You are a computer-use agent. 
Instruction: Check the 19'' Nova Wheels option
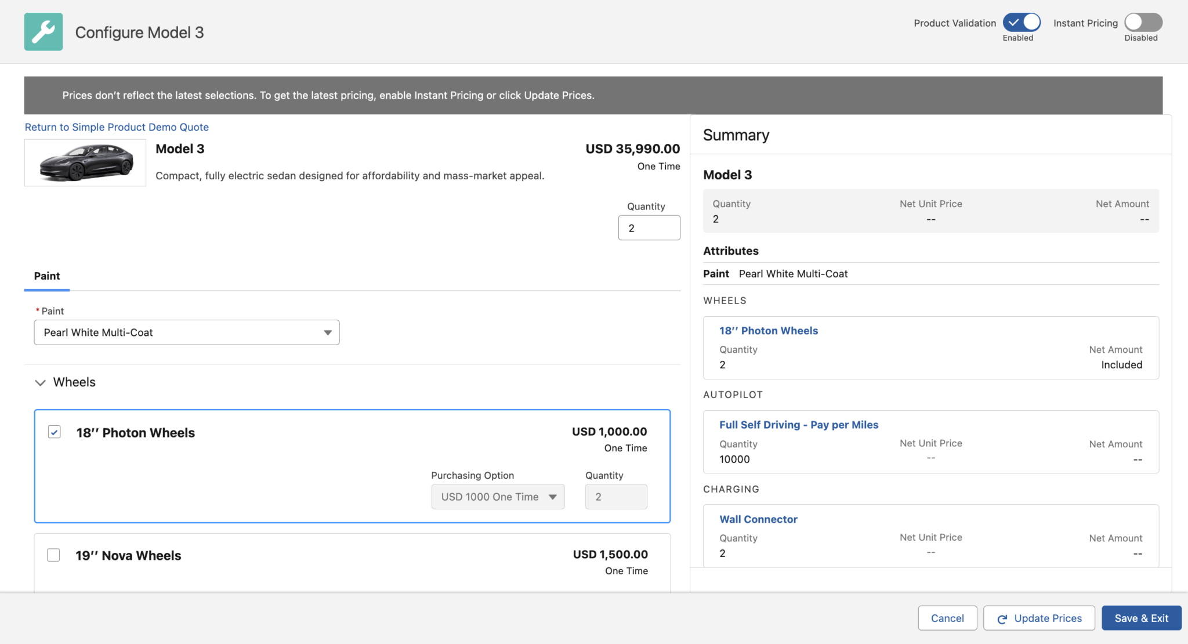pos(53,555)
